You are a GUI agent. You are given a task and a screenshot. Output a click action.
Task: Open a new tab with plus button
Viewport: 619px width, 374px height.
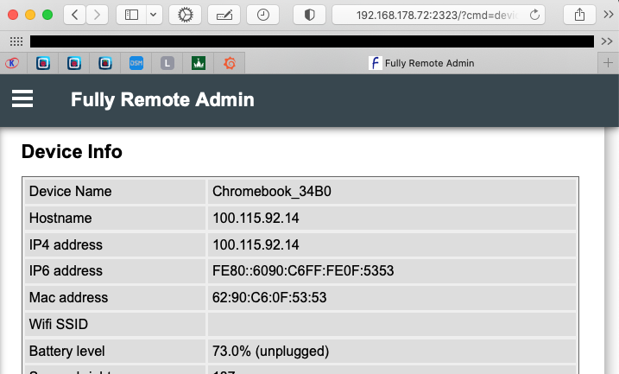(x=608, y=63)
